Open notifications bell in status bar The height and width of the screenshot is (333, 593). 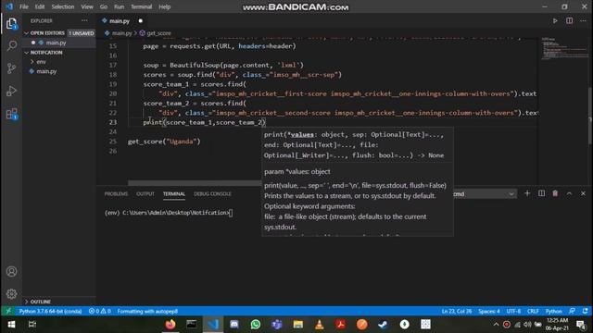click(x=586, y=311)
